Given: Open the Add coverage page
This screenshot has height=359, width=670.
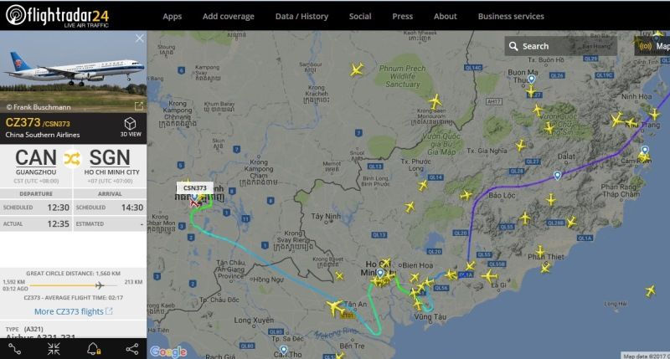Looking at the screenshot, I should click(x=228, y=16).
